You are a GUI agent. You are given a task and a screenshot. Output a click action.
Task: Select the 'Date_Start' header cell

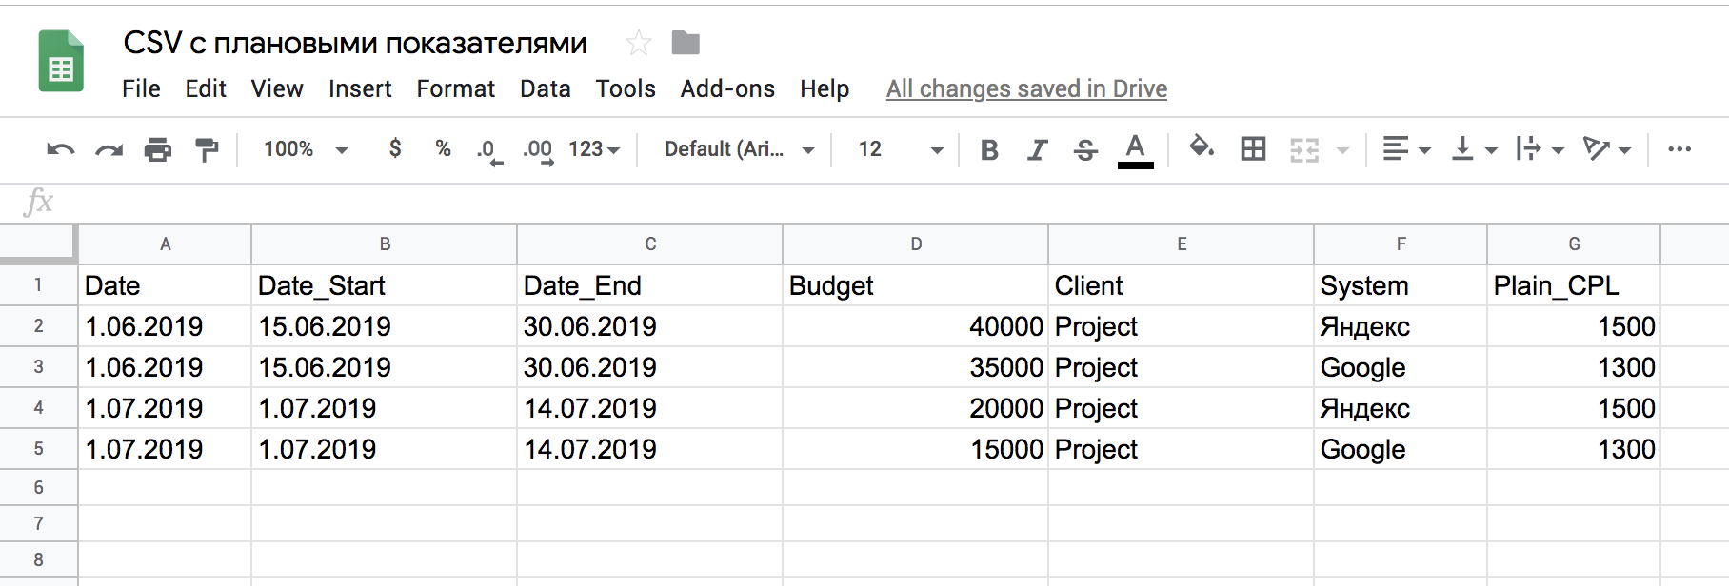coord(385,285)
